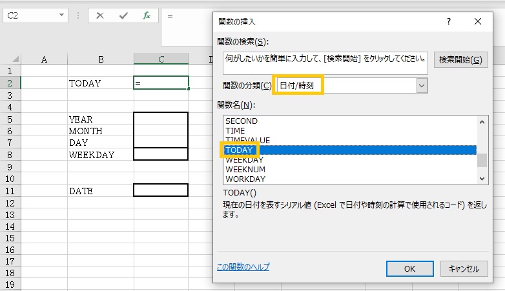Screen dimensions: 505x291
Task: Click the cancel X icon in formula bar
Action: pos(99,15)
